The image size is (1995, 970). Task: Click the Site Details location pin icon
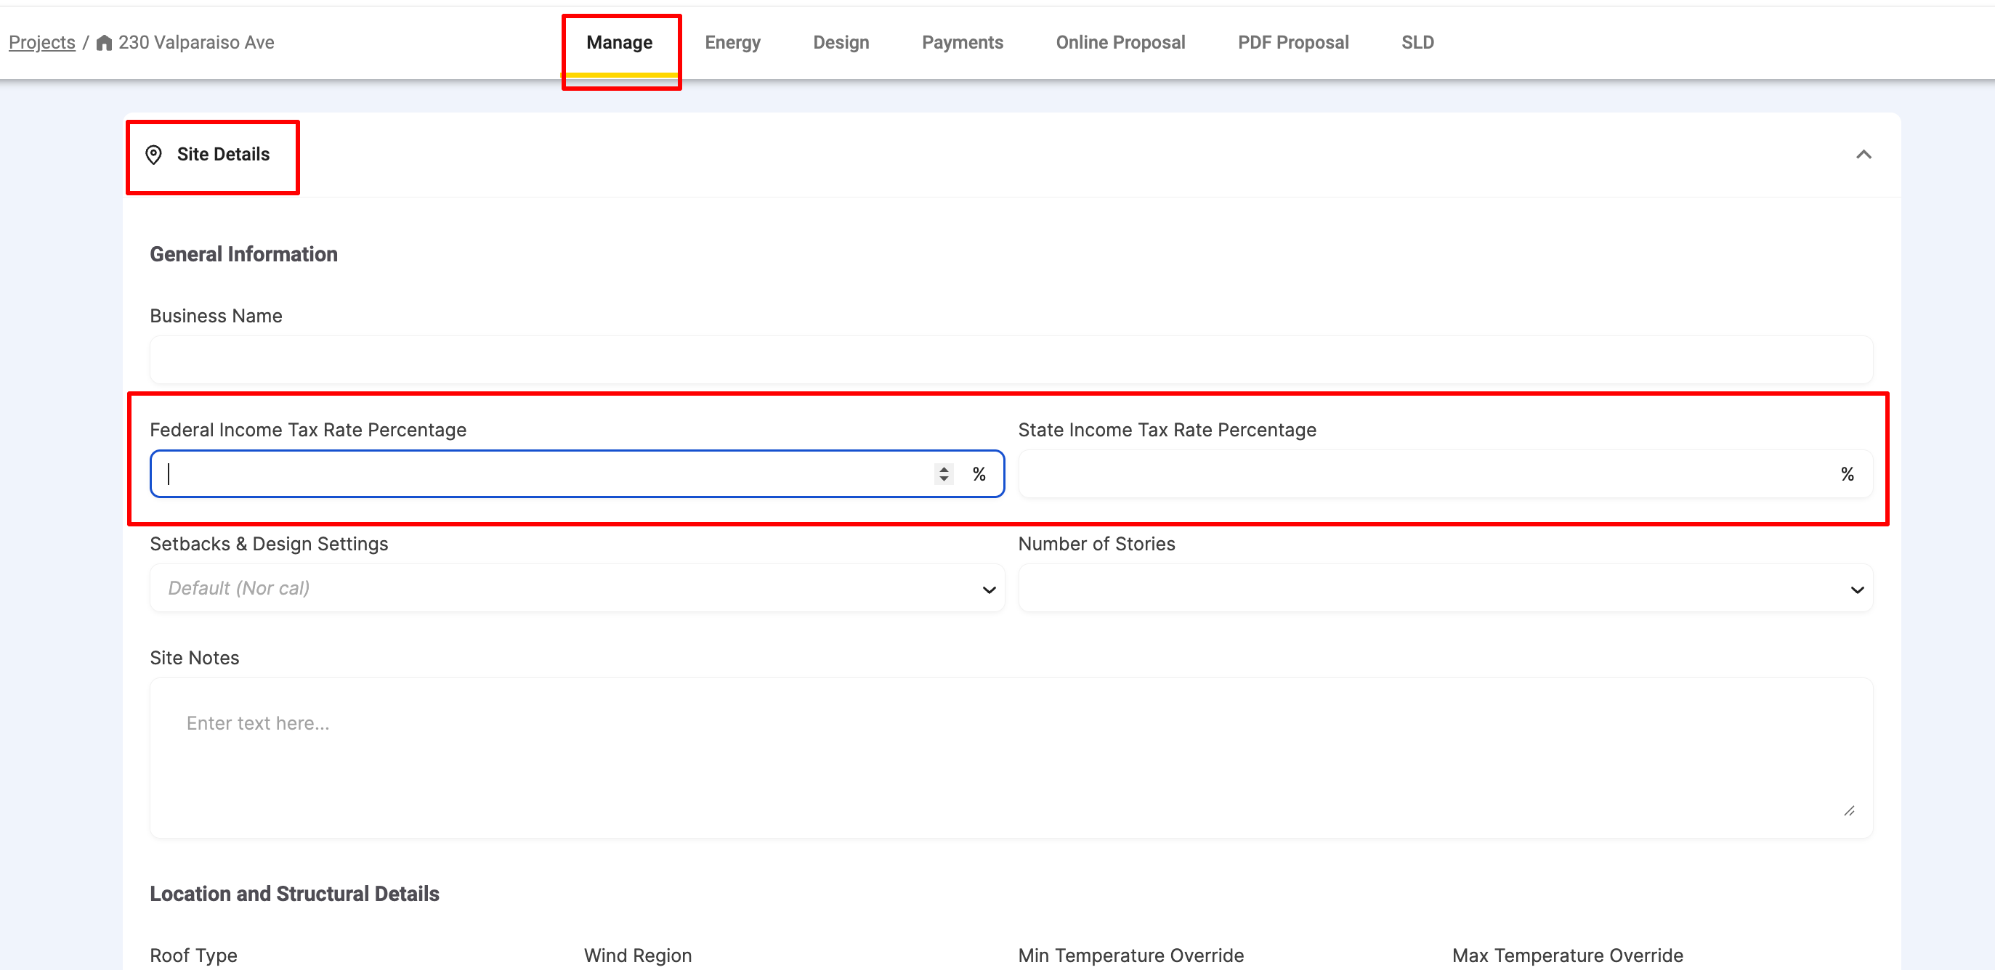click(x=153, y=155)
